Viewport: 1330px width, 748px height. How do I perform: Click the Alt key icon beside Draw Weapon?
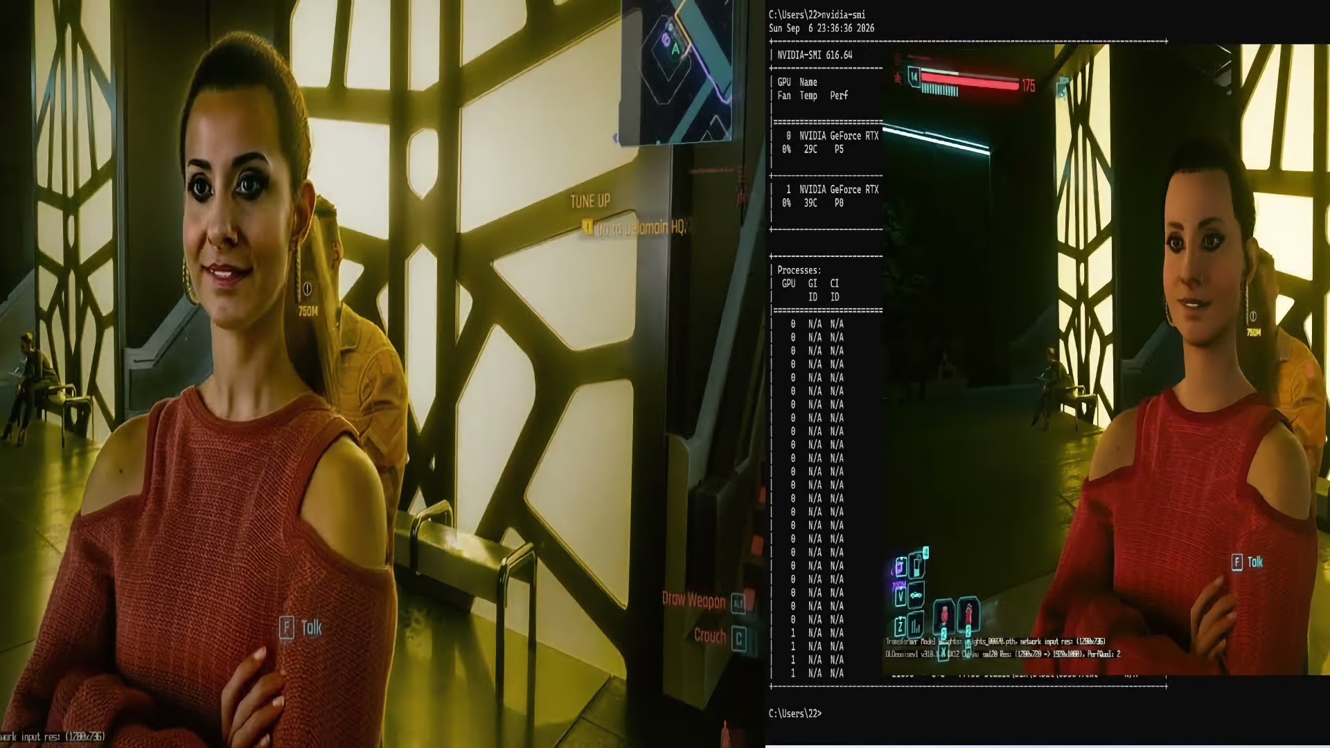[738, 604]
